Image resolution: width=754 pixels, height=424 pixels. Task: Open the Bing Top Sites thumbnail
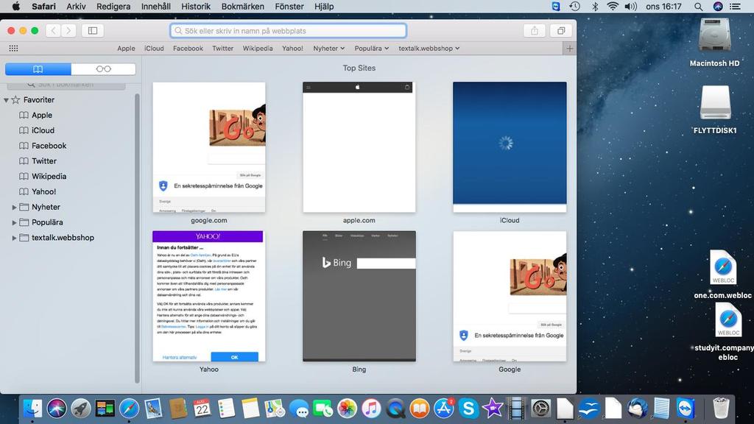point(359,296)
